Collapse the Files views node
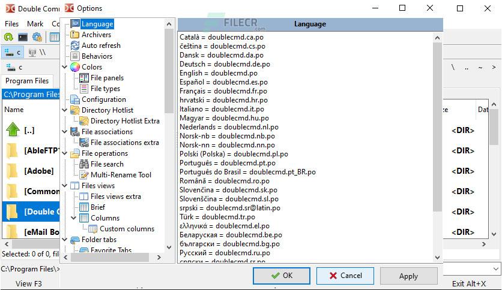The width and height of the screenshot is (502, 290). [x=65, y=186]
